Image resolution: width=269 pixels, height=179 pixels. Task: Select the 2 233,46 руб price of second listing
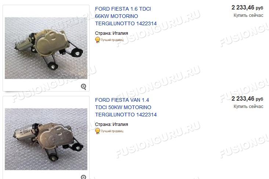tap(247, 99)
